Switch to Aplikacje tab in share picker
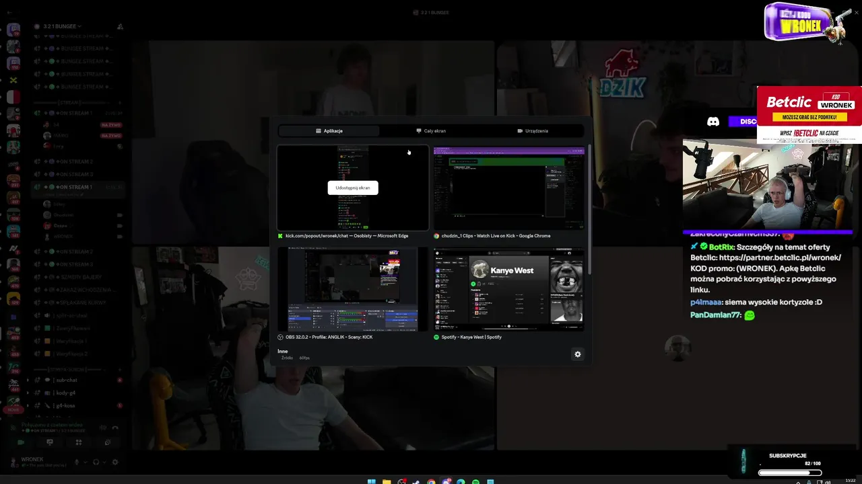Viewport: 862px width, 484px height. point(329,131)
